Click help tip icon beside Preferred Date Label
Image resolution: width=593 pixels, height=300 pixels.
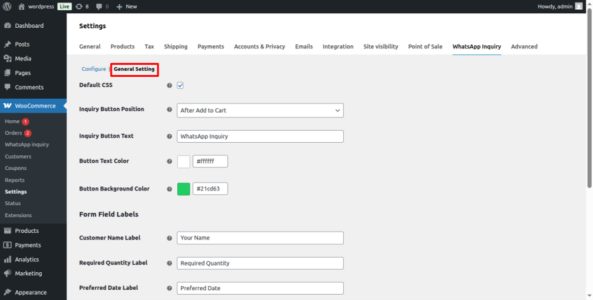pyautogui.click(x=169, y=289)
